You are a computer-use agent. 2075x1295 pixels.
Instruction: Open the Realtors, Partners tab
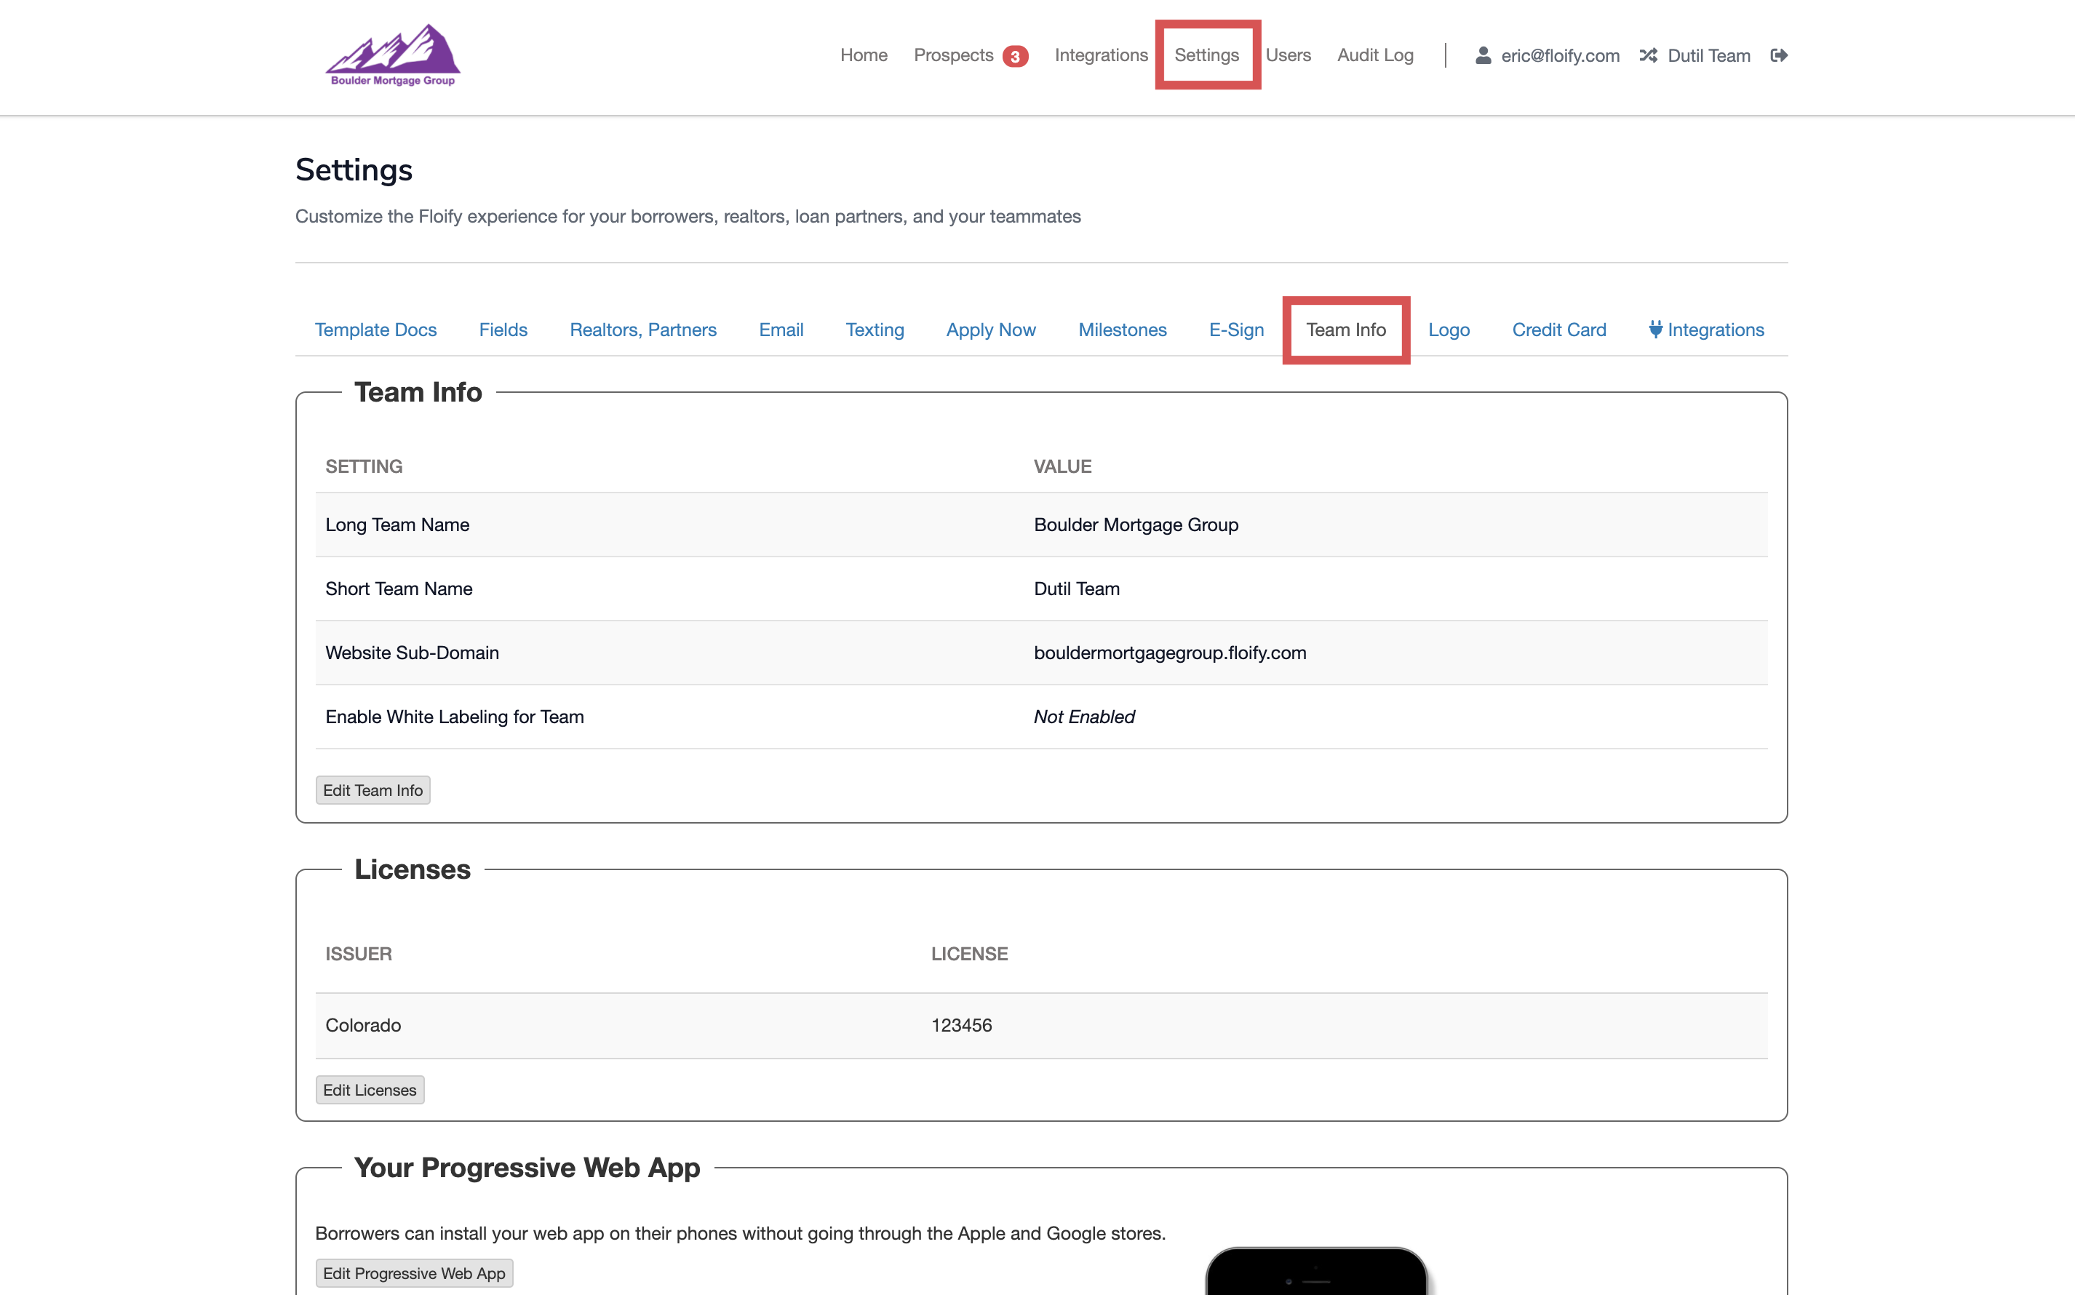coord(642,330)
